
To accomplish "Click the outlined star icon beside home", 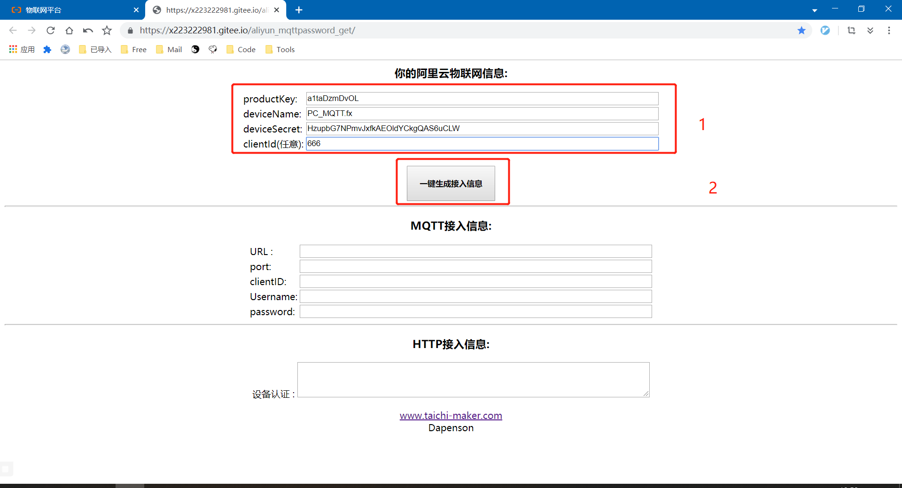I will coord(107,31).
